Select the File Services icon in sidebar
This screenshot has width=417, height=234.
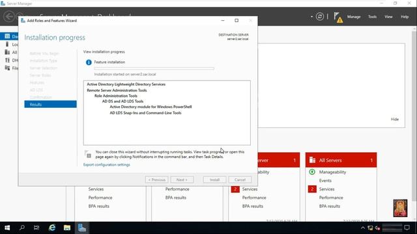pos(7,68)
